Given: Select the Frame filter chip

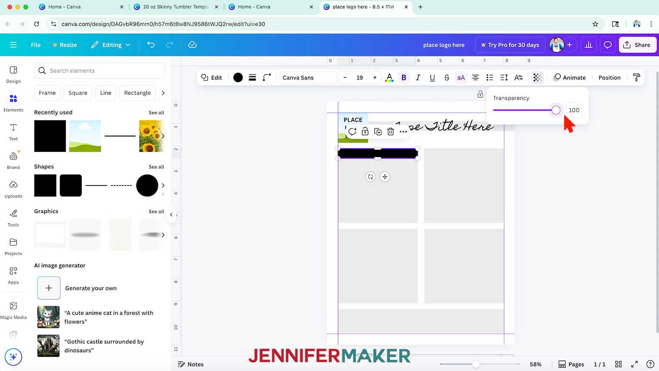Looking at the screenshot, I should (47, 93).
